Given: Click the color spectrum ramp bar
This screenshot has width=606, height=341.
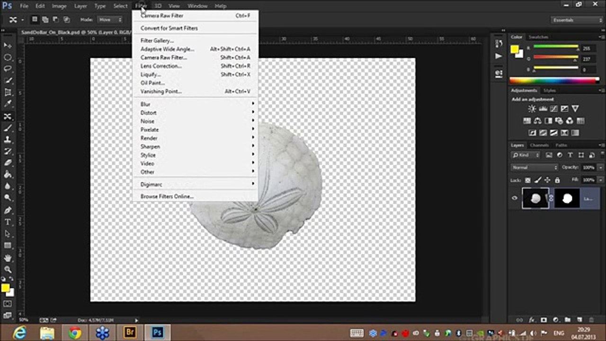Looking at the screenshot, I should 554,81.
